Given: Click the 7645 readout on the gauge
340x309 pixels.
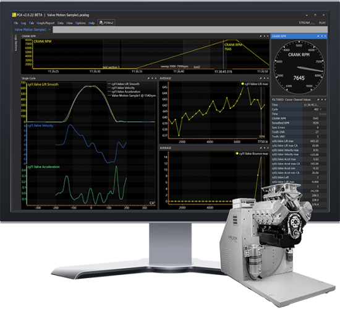Looking at the screenshot, I should [299, 78].
